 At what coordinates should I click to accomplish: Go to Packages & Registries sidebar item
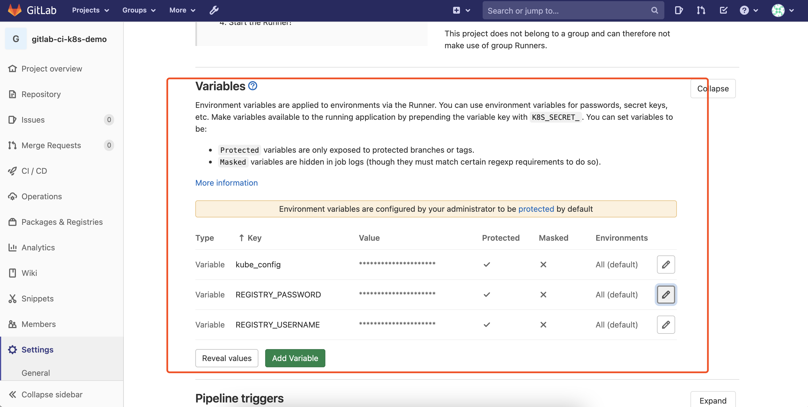point(62,222)
